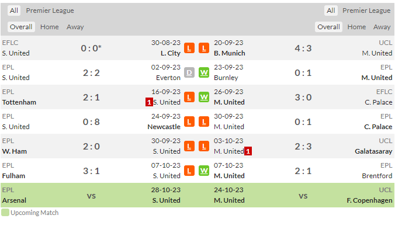The image size is (395, 229).
Task: Select the left Premier League filter
Action: (50, 11)
